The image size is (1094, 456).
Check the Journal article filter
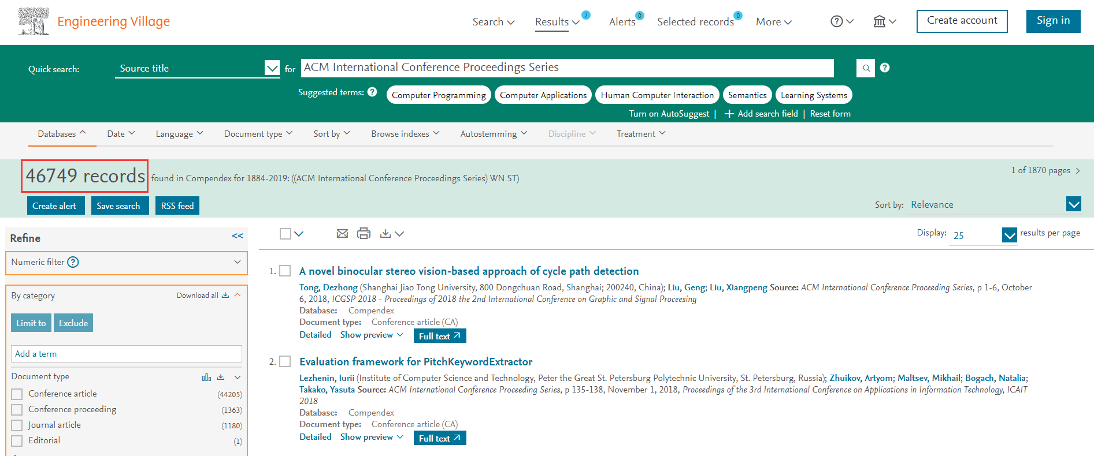(17, 425)
